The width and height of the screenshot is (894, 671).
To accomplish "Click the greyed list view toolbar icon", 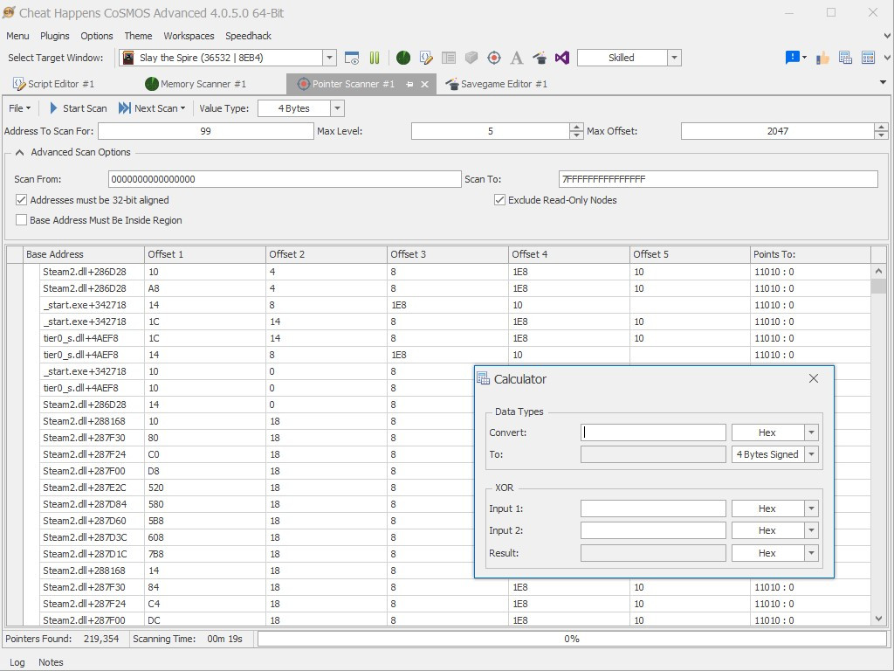I will coord(449,58).
